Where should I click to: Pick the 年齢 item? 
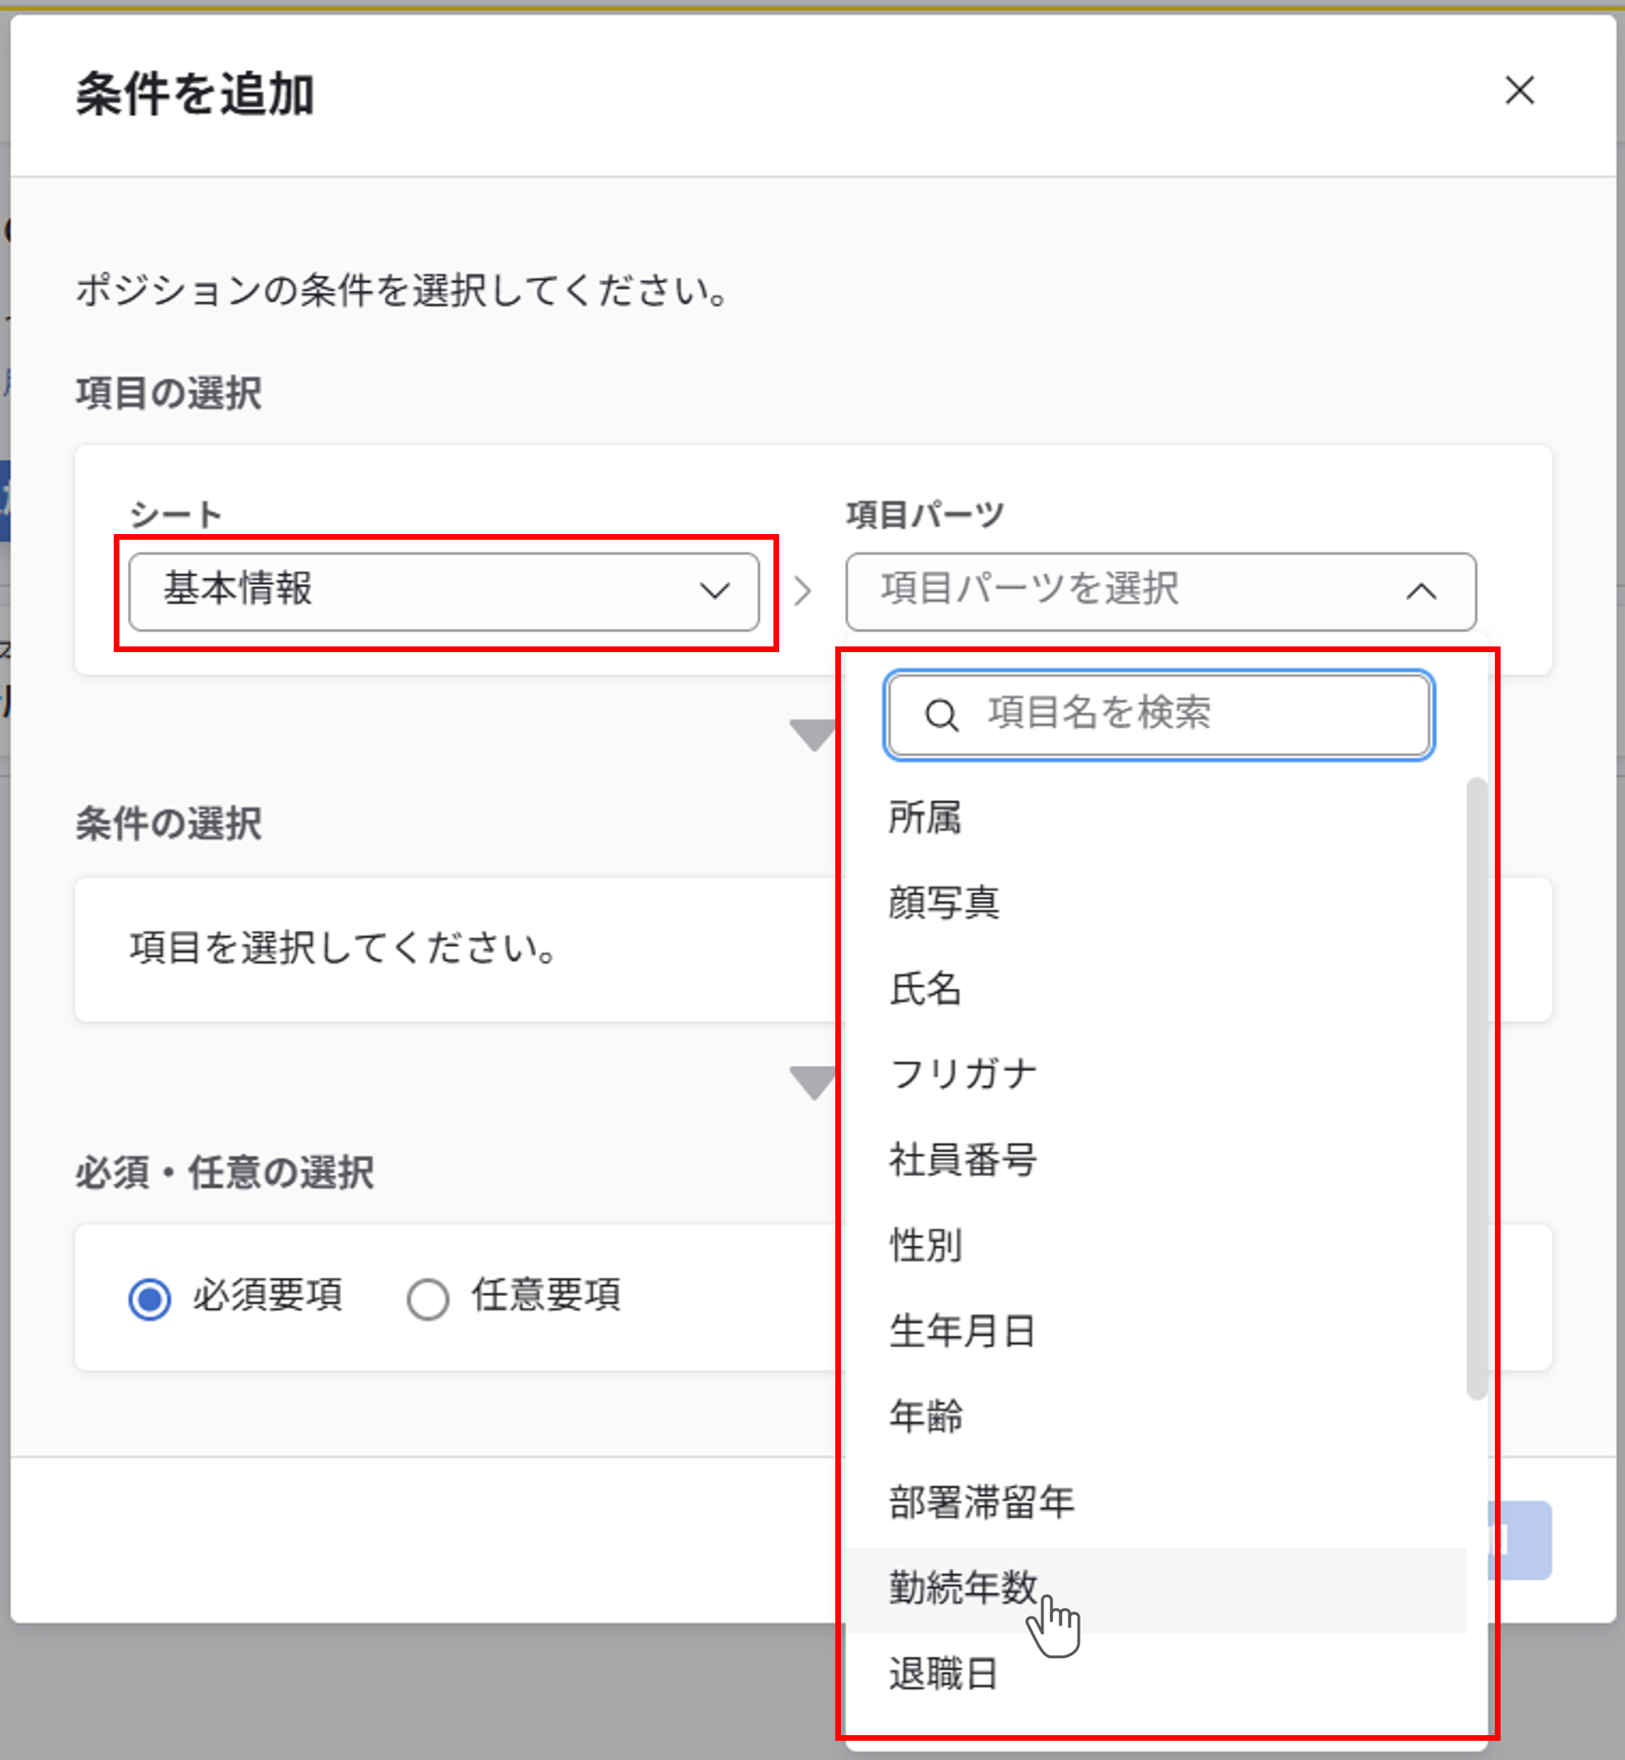click(925, 1416)
